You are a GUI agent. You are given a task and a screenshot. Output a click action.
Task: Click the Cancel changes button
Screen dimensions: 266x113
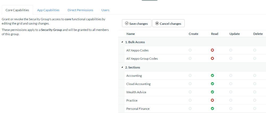point(168,23)
